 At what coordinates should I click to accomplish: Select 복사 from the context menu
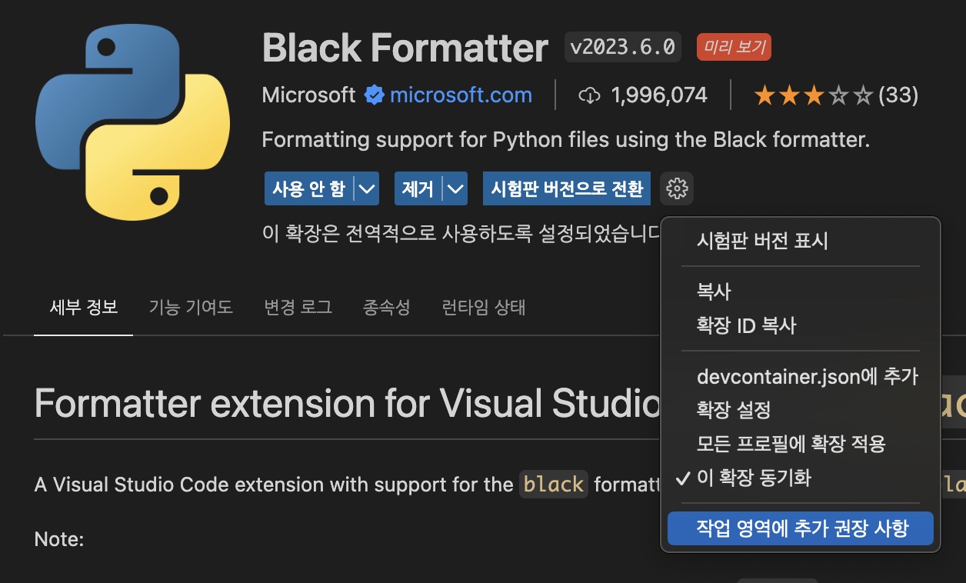point(800,291)
